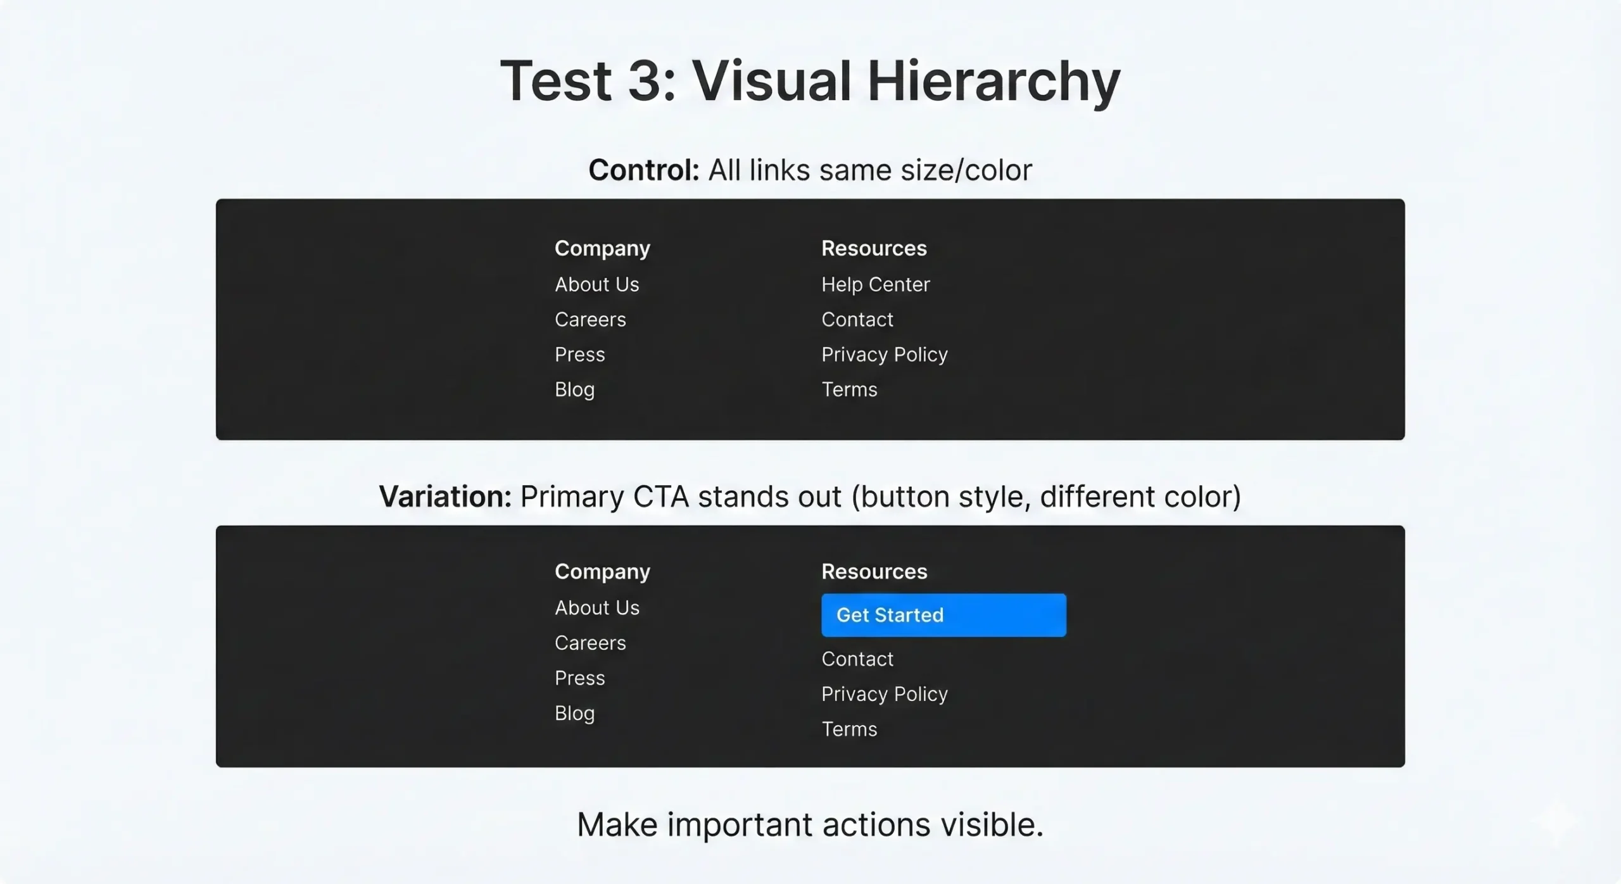Select Press in the variation footer
This screenshot has width=1621, height=884.
(x=579, y=677)
